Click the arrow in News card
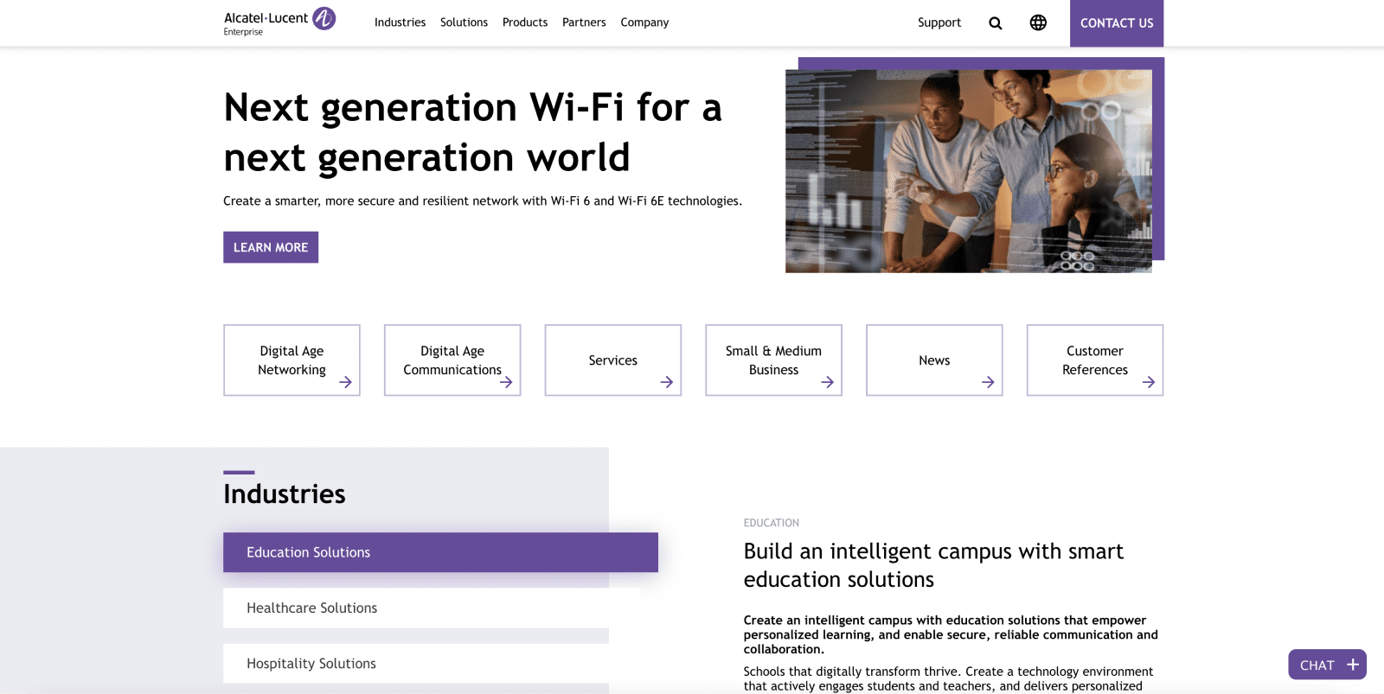Viewport: 1384px width, 694px height. click(x=988, y=382)
